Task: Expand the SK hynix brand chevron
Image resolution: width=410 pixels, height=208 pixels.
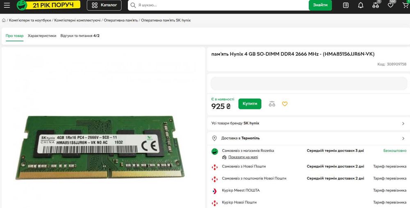Action: [403, 123]
